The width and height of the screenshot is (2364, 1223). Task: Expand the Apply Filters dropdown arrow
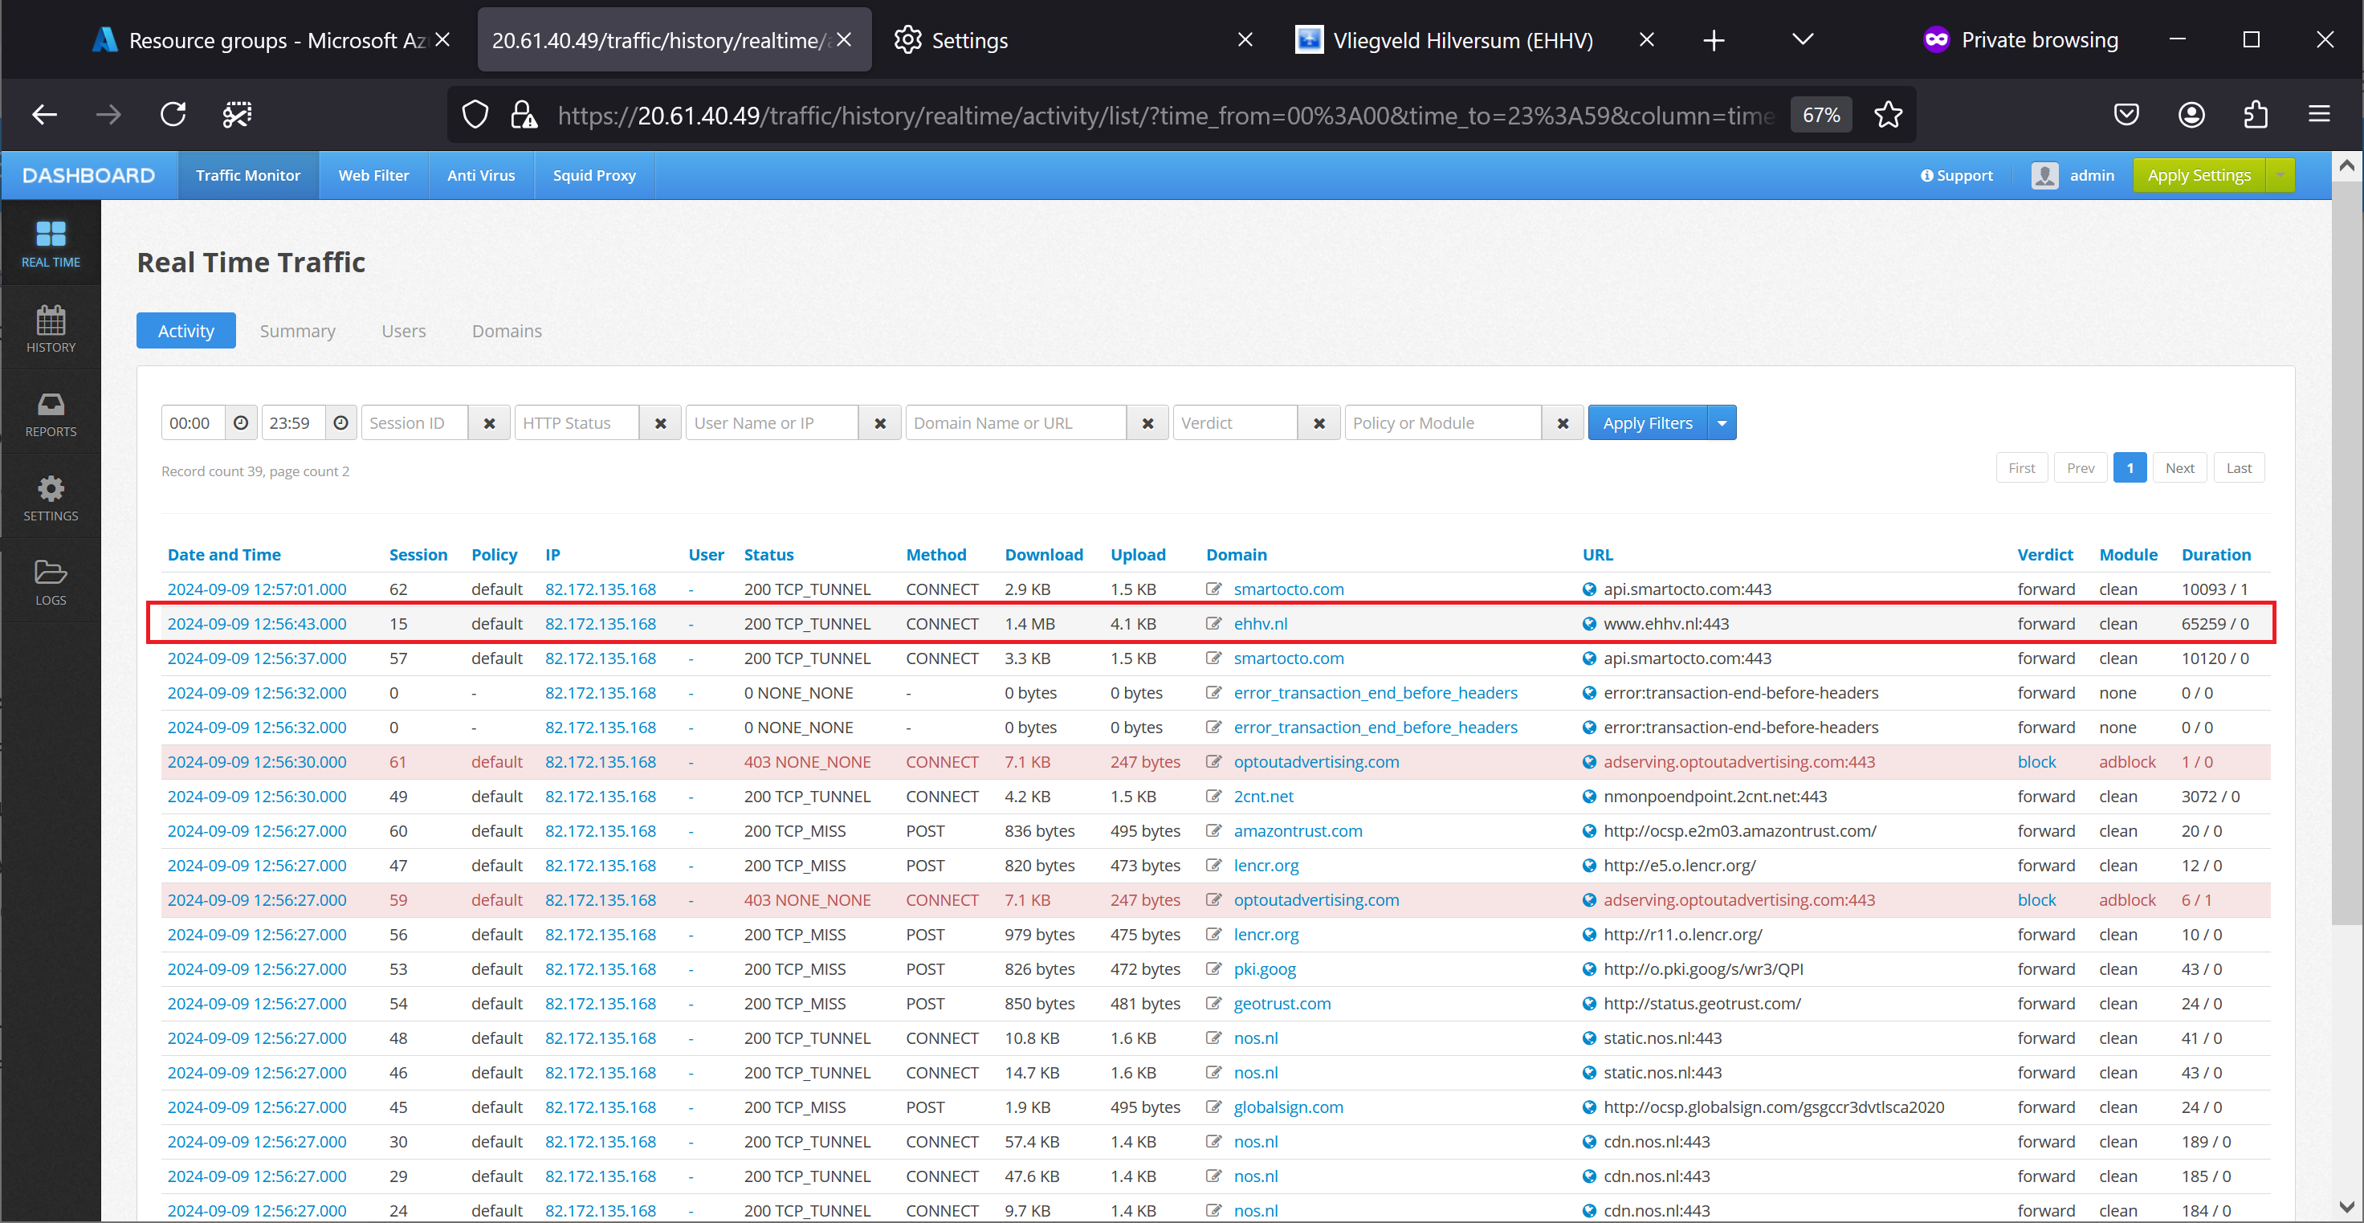click(1718, 422)
